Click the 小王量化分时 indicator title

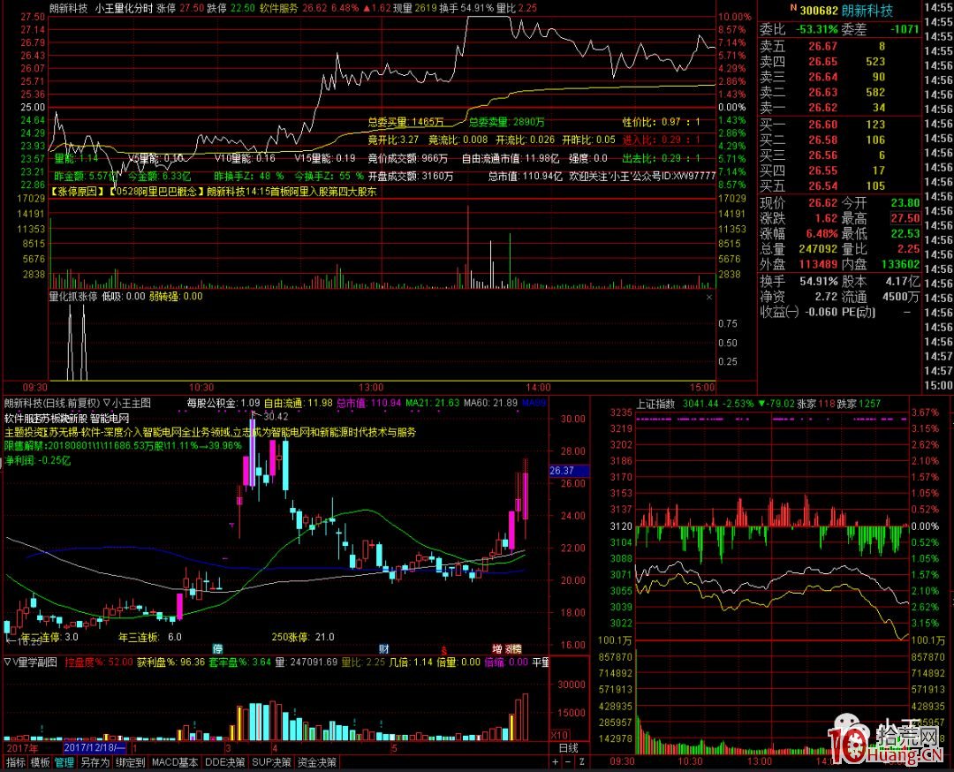click(x=125, y=9)
